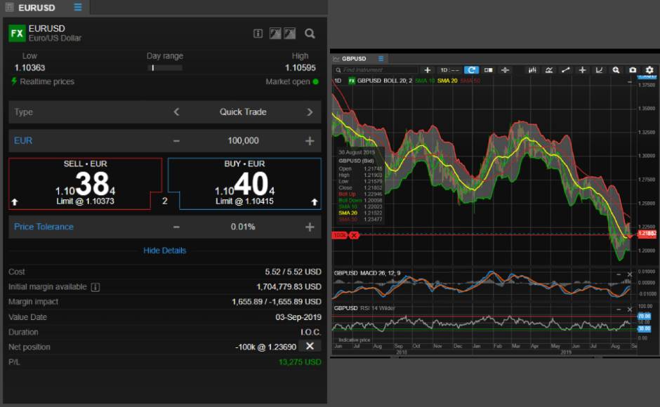The width and height of the screenshot is (660, 407).
Task: Click the EUR currency label link
Action: coord(23,140)
